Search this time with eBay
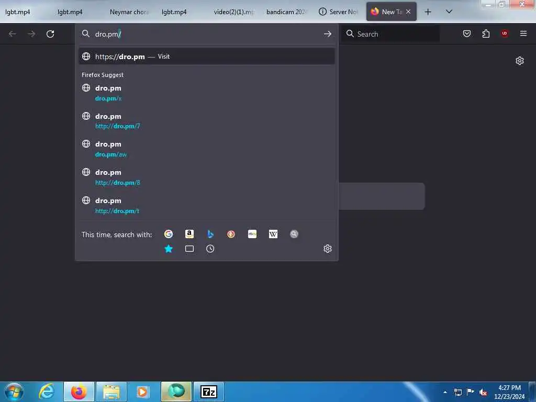Image resolution: width=536 pixels, height=402 pixels. 252,234
